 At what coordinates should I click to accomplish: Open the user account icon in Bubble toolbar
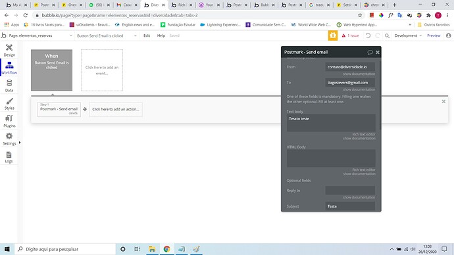[x=449, y=35]
